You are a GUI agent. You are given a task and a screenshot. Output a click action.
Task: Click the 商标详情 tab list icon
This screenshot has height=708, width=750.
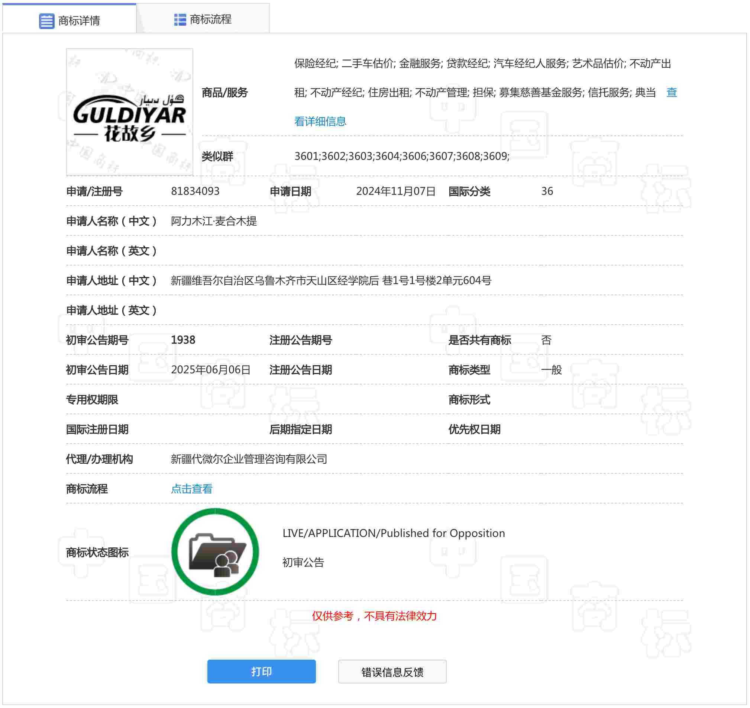tap(46, 21)
